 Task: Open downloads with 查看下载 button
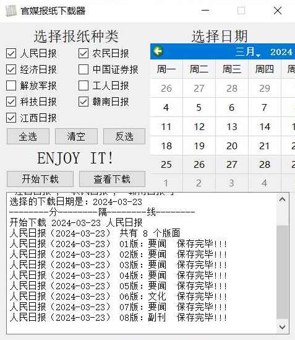tap(112, 179)
